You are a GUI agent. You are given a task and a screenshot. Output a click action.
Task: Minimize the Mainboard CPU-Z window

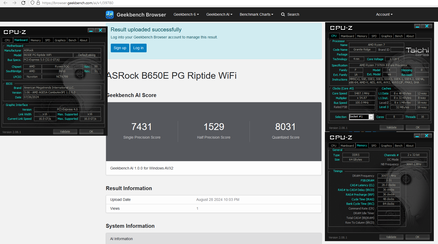91,30
